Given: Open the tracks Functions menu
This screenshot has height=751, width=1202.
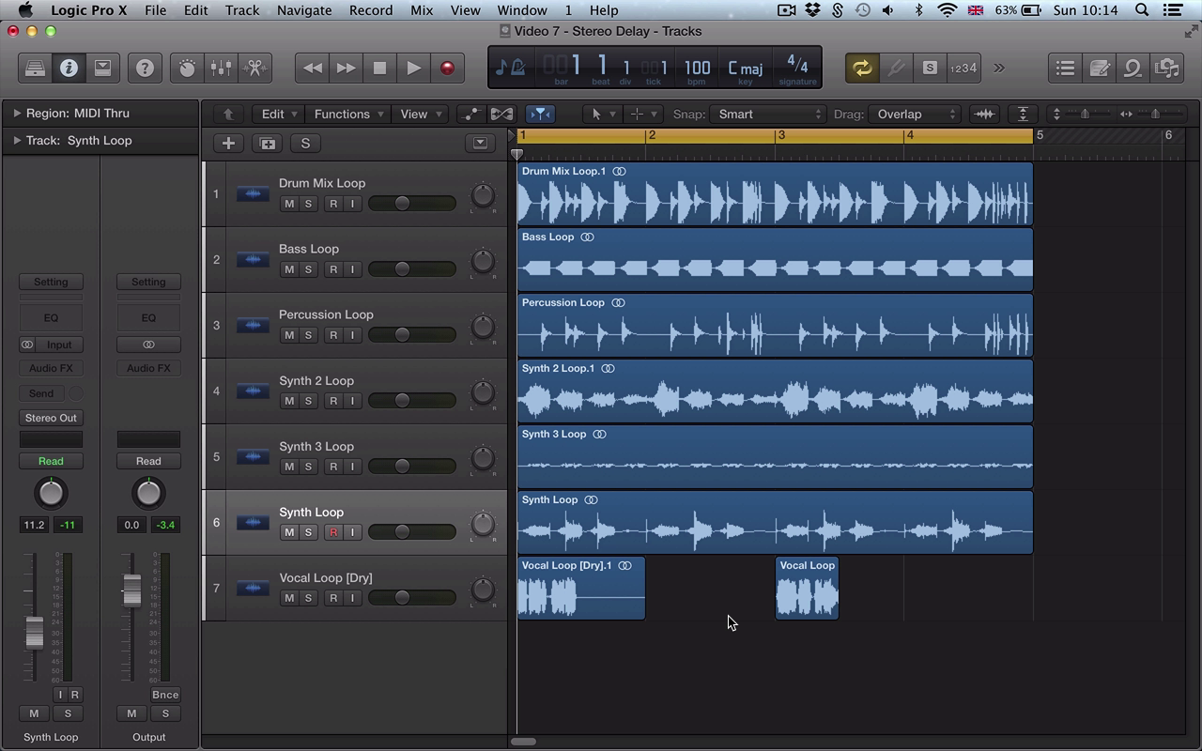Looking at the screenshot, I should (x=347, y=114).
